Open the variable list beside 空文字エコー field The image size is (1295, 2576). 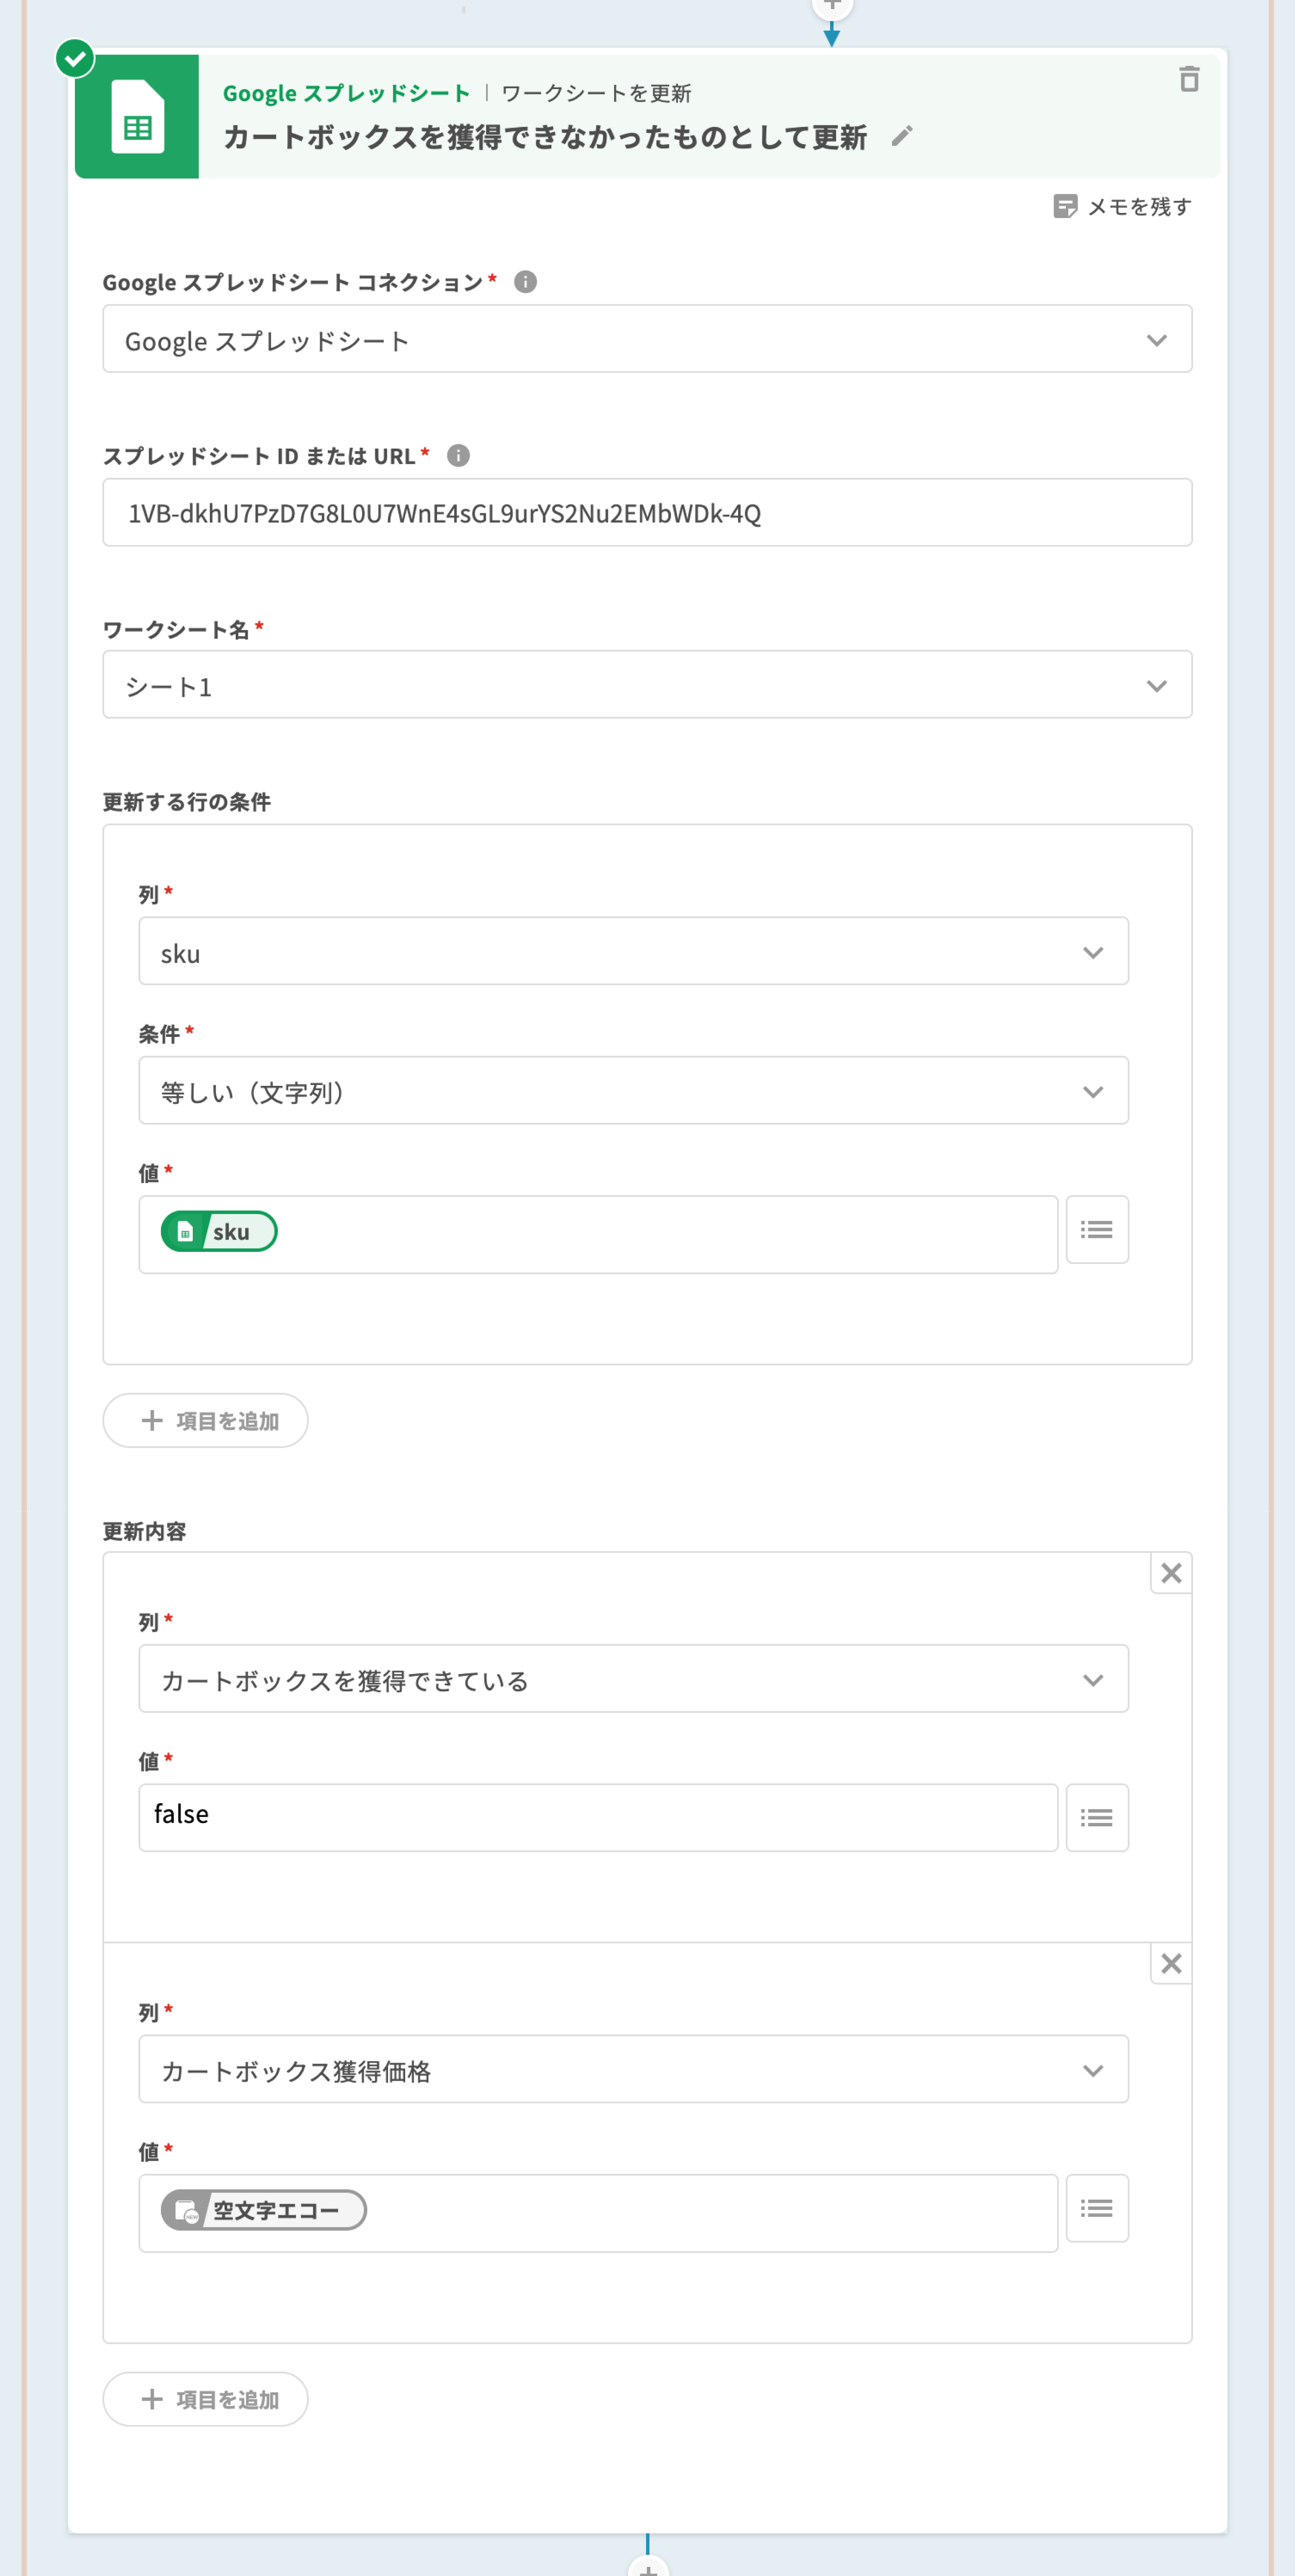[x=1096, y=2208]
